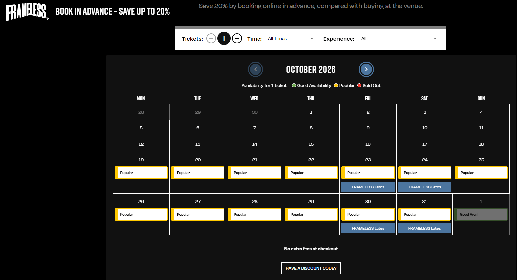This screenshot has height=280, width=517.
Task: Decrease ticket count with minus button
Action: [x=211, y=39]
